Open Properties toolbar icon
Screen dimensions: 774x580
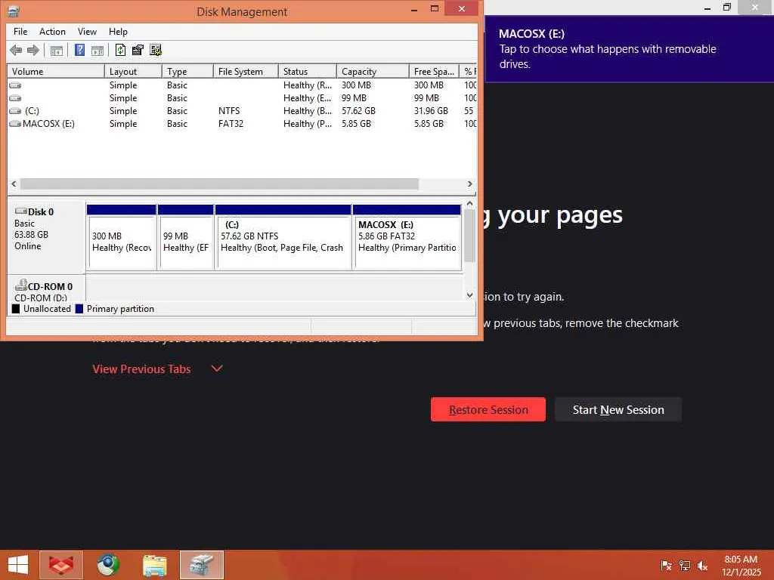pos(138,50)
